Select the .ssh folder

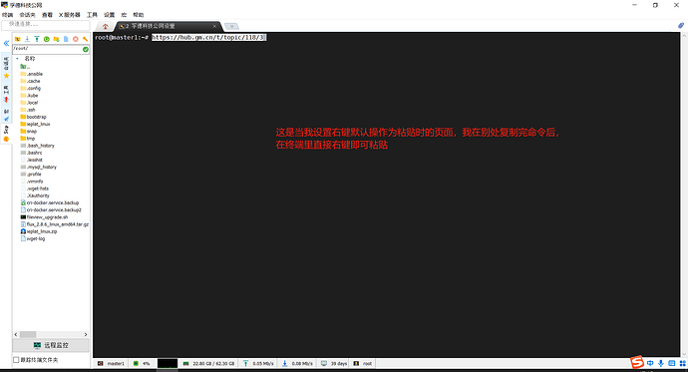click(x=28, y=110)
